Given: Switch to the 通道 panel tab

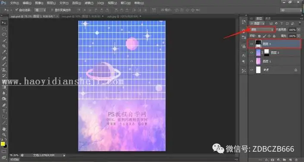Looking at the screenshot, I should (268, 19).
